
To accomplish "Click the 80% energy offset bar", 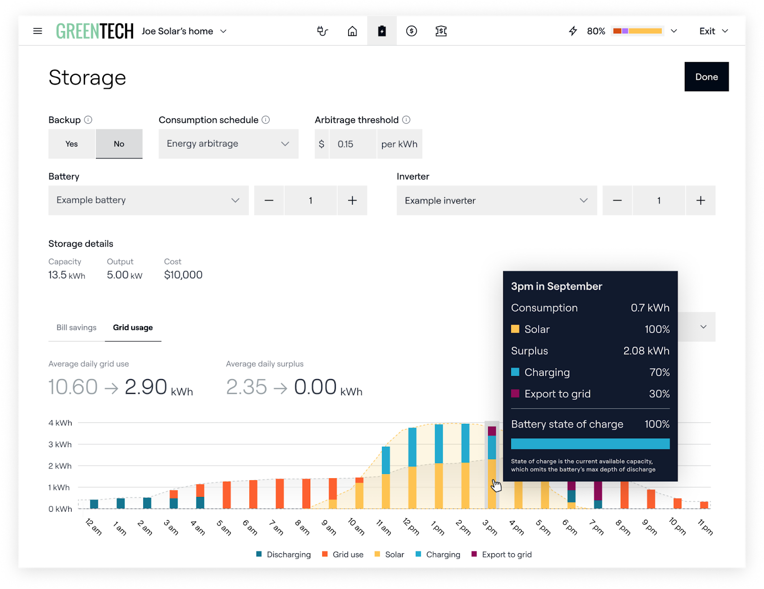I will 637,31.
